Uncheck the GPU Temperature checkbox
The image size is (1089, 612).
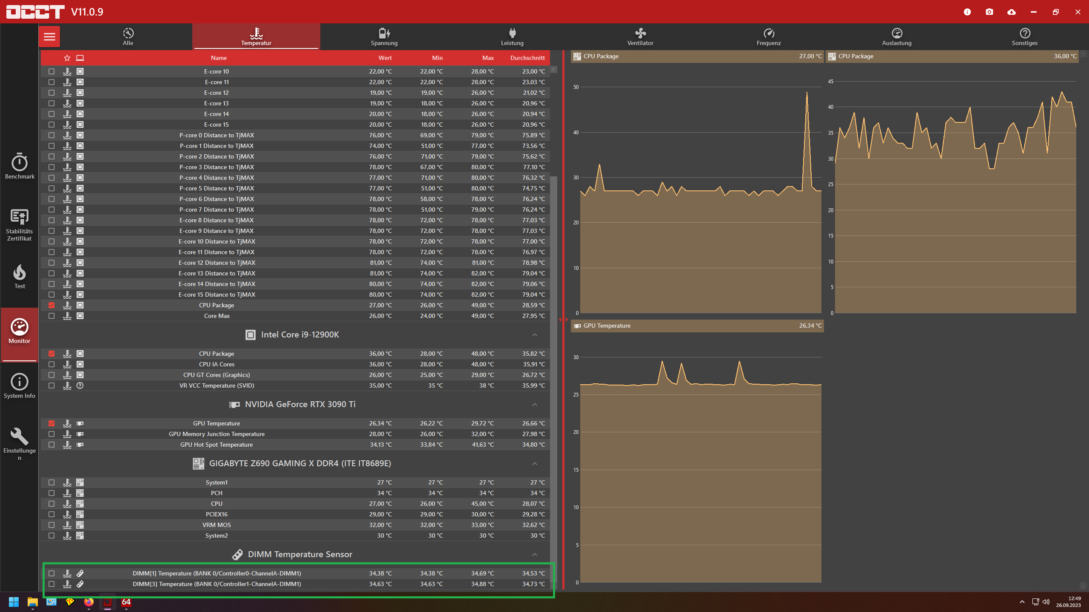click(51, 423)
